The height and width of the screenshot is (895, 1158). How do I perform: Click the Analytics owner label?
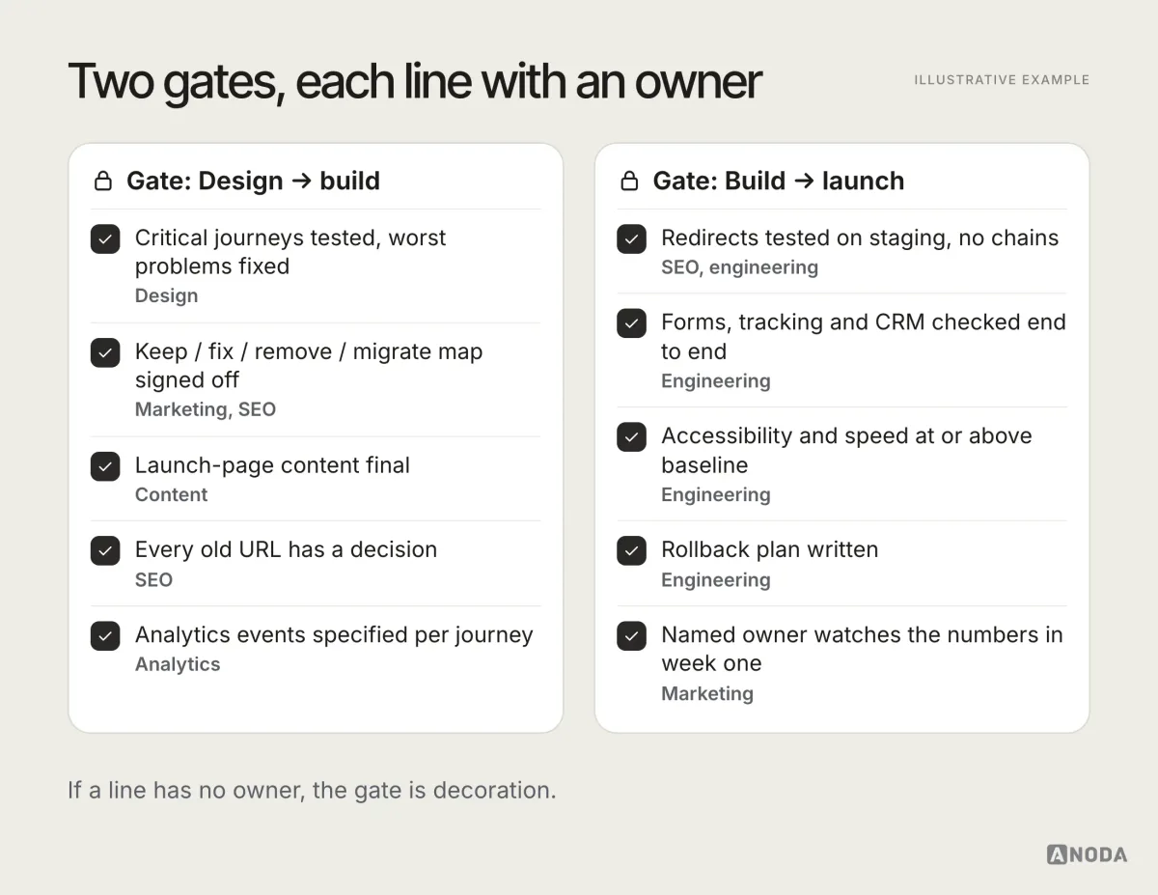[x=178, y=664]
